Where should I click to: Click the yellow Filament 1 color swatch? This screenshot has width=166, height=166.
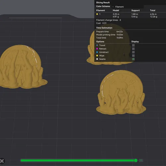97,14
